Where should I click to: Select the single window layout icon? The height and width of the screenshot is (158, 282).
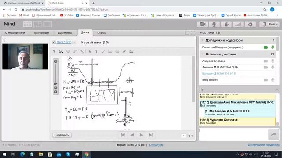pos(48,24)
